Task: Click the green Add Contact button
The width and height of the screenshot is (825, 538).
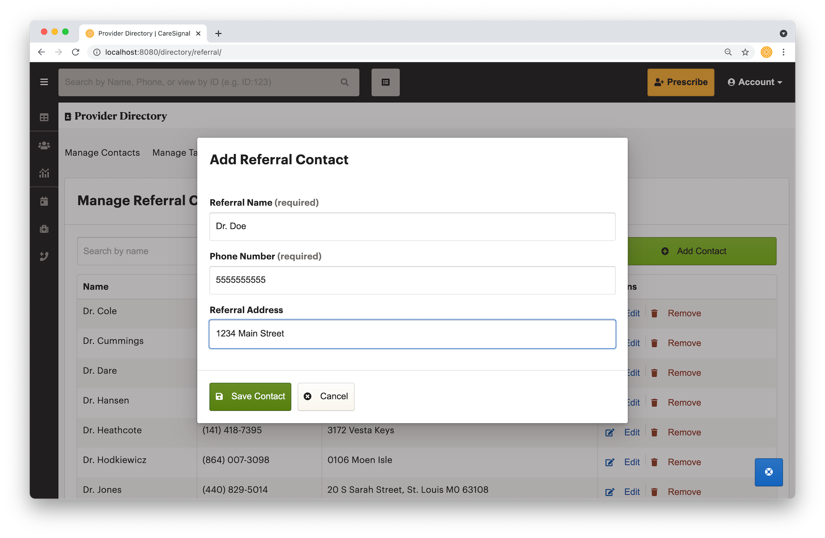Action: tap(702, 251)
